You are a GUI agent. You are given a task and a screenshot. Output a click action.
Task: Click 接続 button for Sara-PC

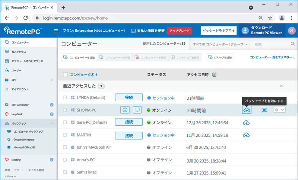point(129,122)
